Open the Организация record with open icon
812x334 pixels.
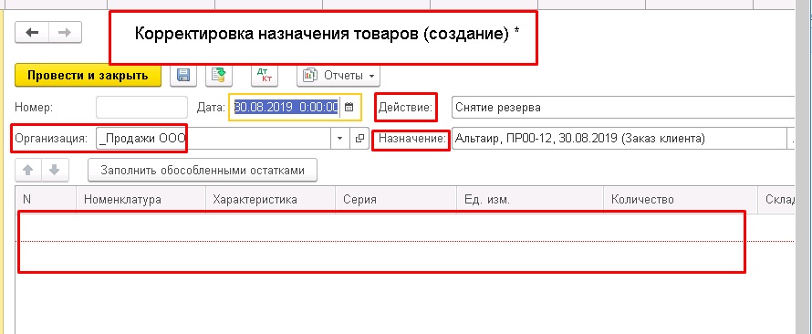(359, 139)
